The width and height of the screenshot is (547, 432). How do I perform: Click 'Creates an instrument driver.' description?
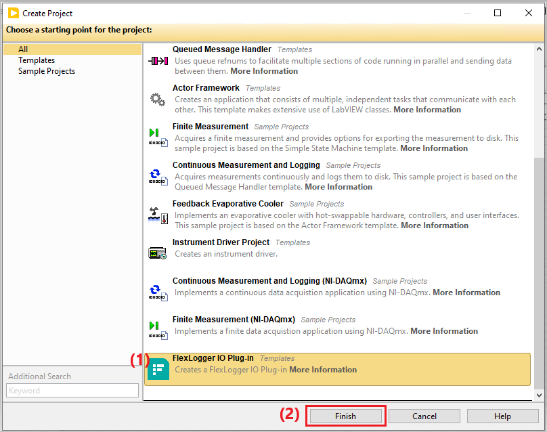click(x=226, y=254)
